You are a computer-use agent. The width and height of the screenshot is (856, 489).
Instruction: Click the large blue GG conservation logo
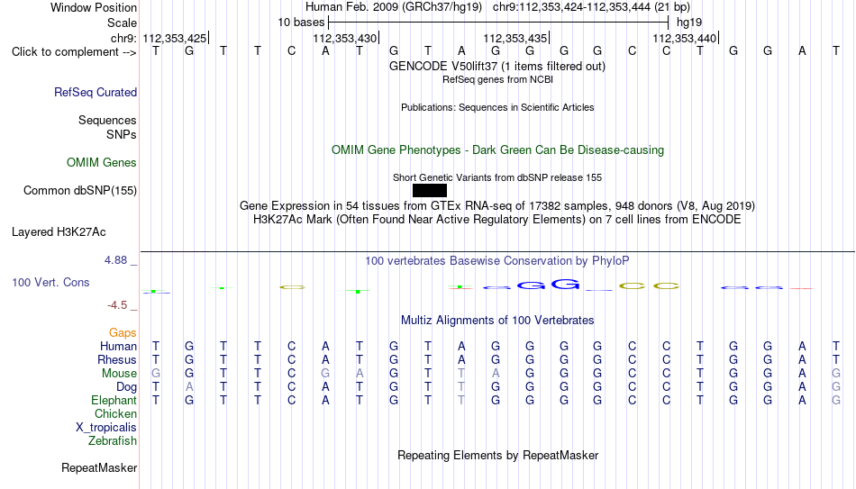[x=548, y=285]
